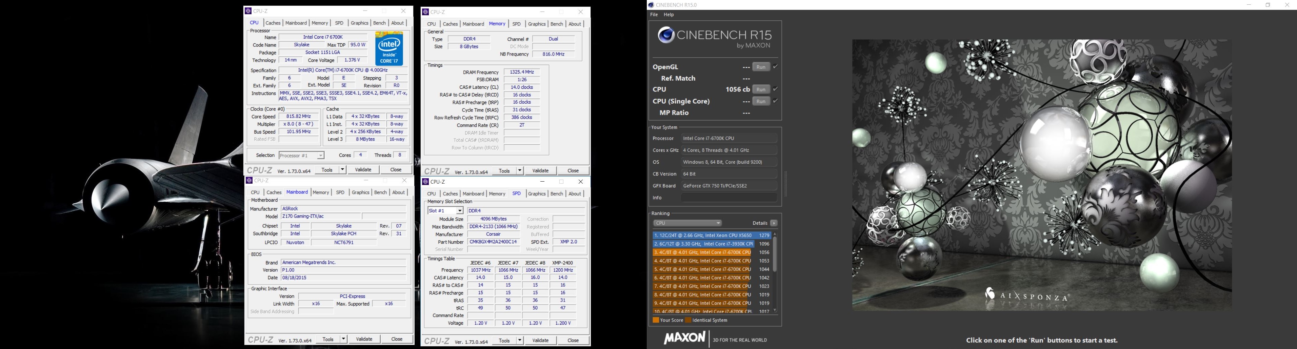Toggle the CPU test checkmark
1297x349 pixels.
point(775,89)
